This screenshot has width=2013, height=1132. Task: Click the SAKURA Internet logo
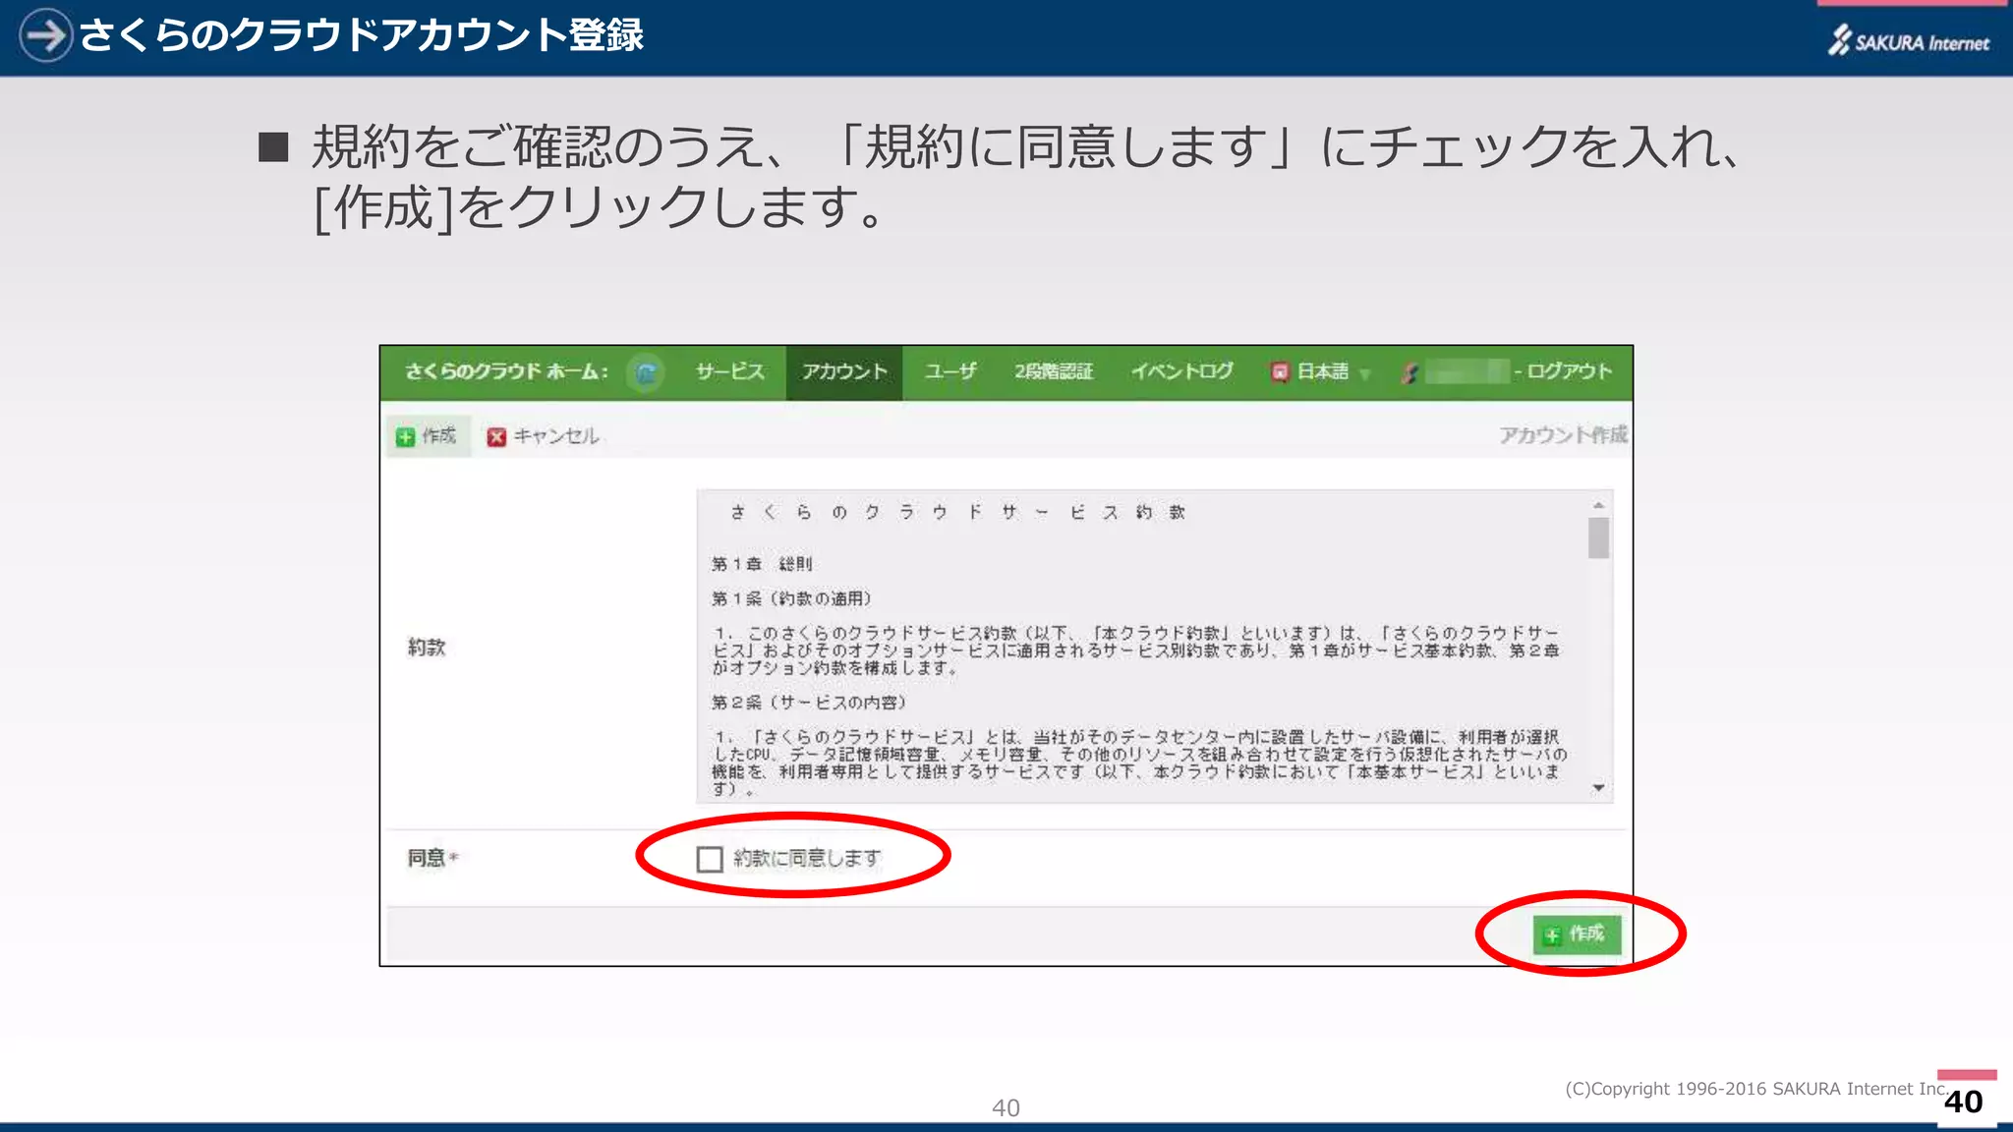tap(1908, 40)
